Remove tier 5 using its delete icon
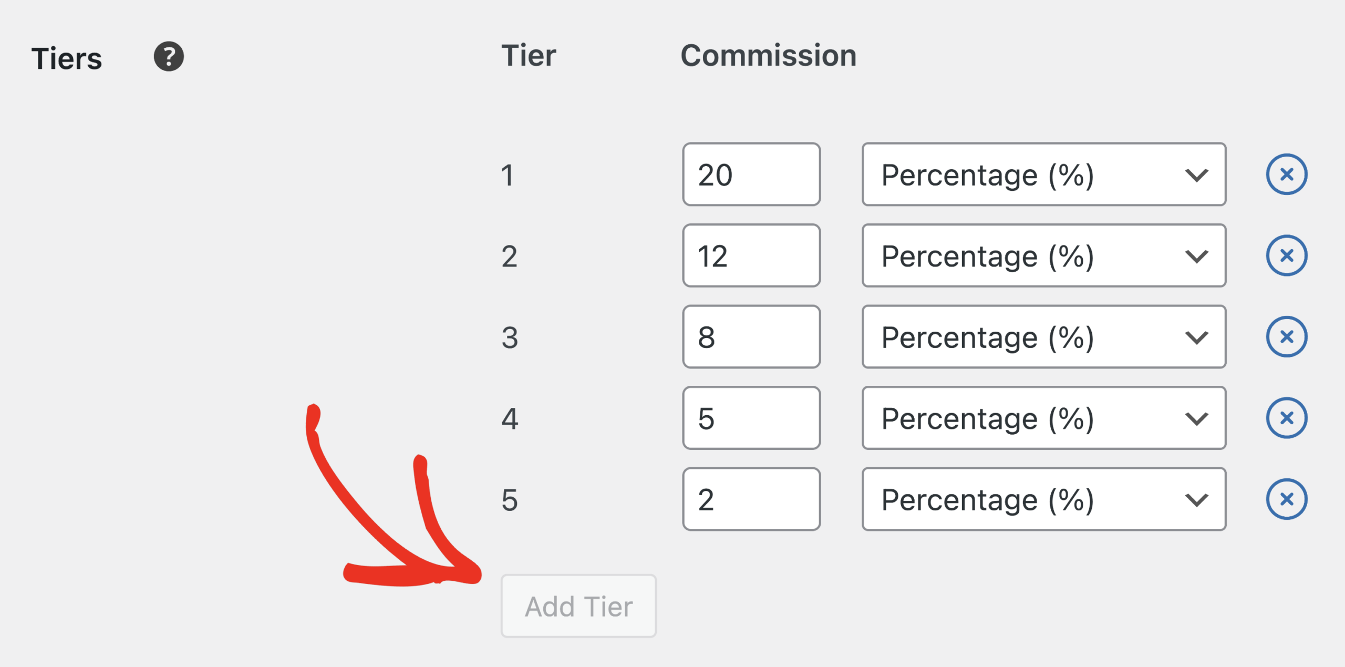1345x667 pixels. click(1287, 499)
